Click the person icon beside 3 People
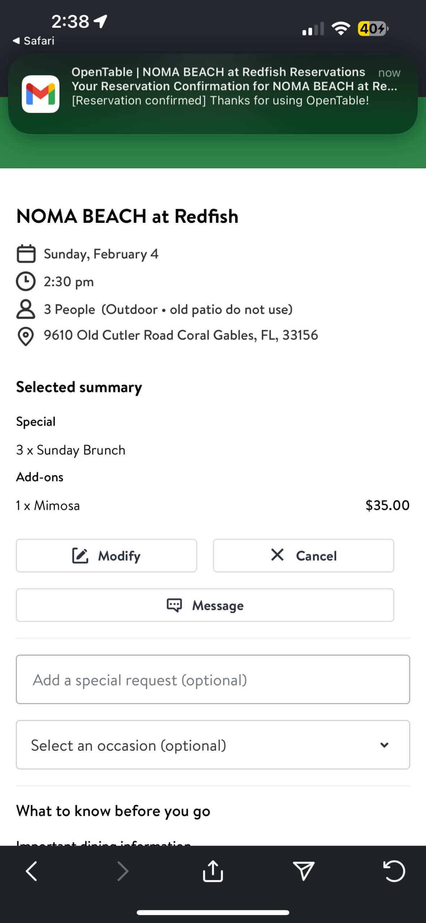This screenshot has width=426, height=923. coord(26,309)
